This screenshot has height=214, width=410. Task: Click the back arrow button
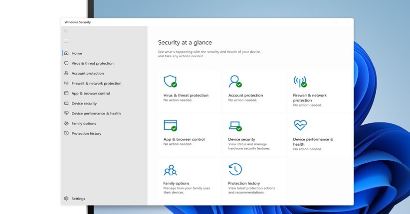(x=66, y=31)
